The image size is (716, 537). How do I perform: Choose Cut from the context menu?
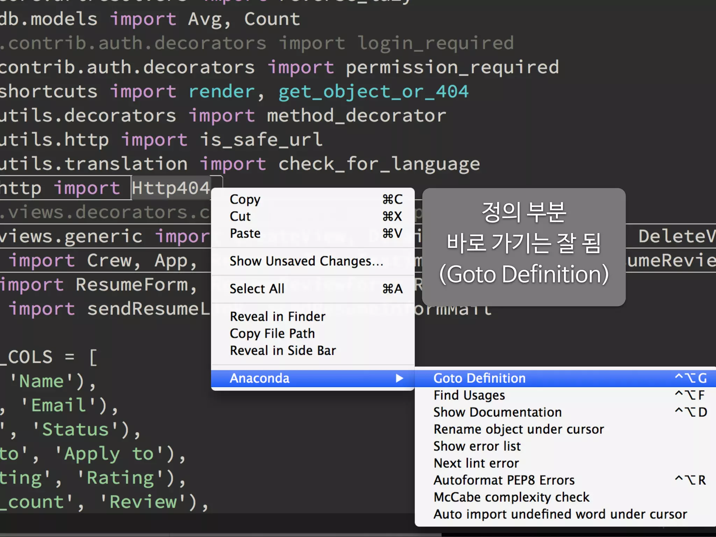tap(313, 216)
